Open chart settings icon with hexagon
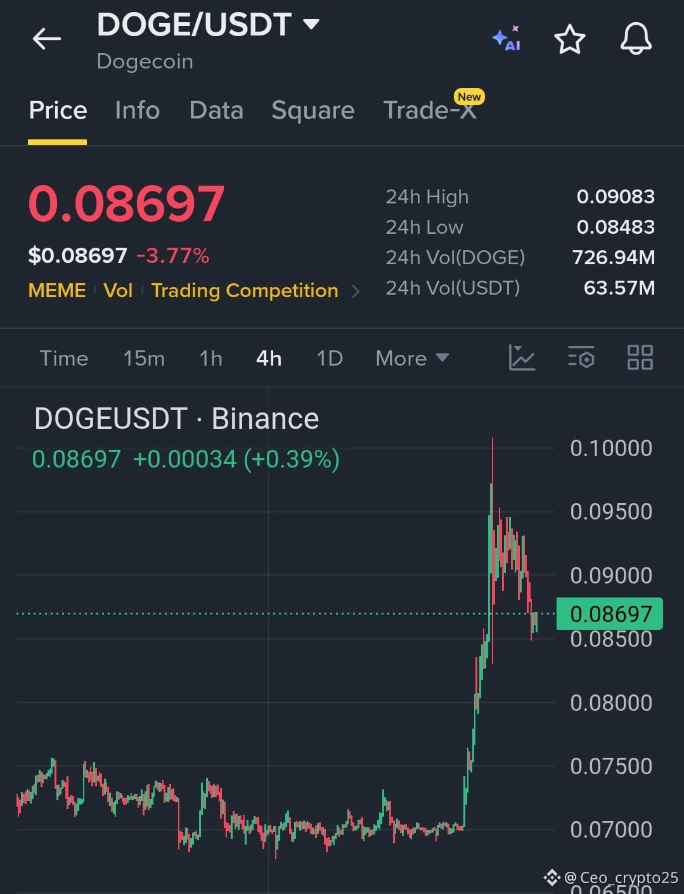 coord(581,357)
